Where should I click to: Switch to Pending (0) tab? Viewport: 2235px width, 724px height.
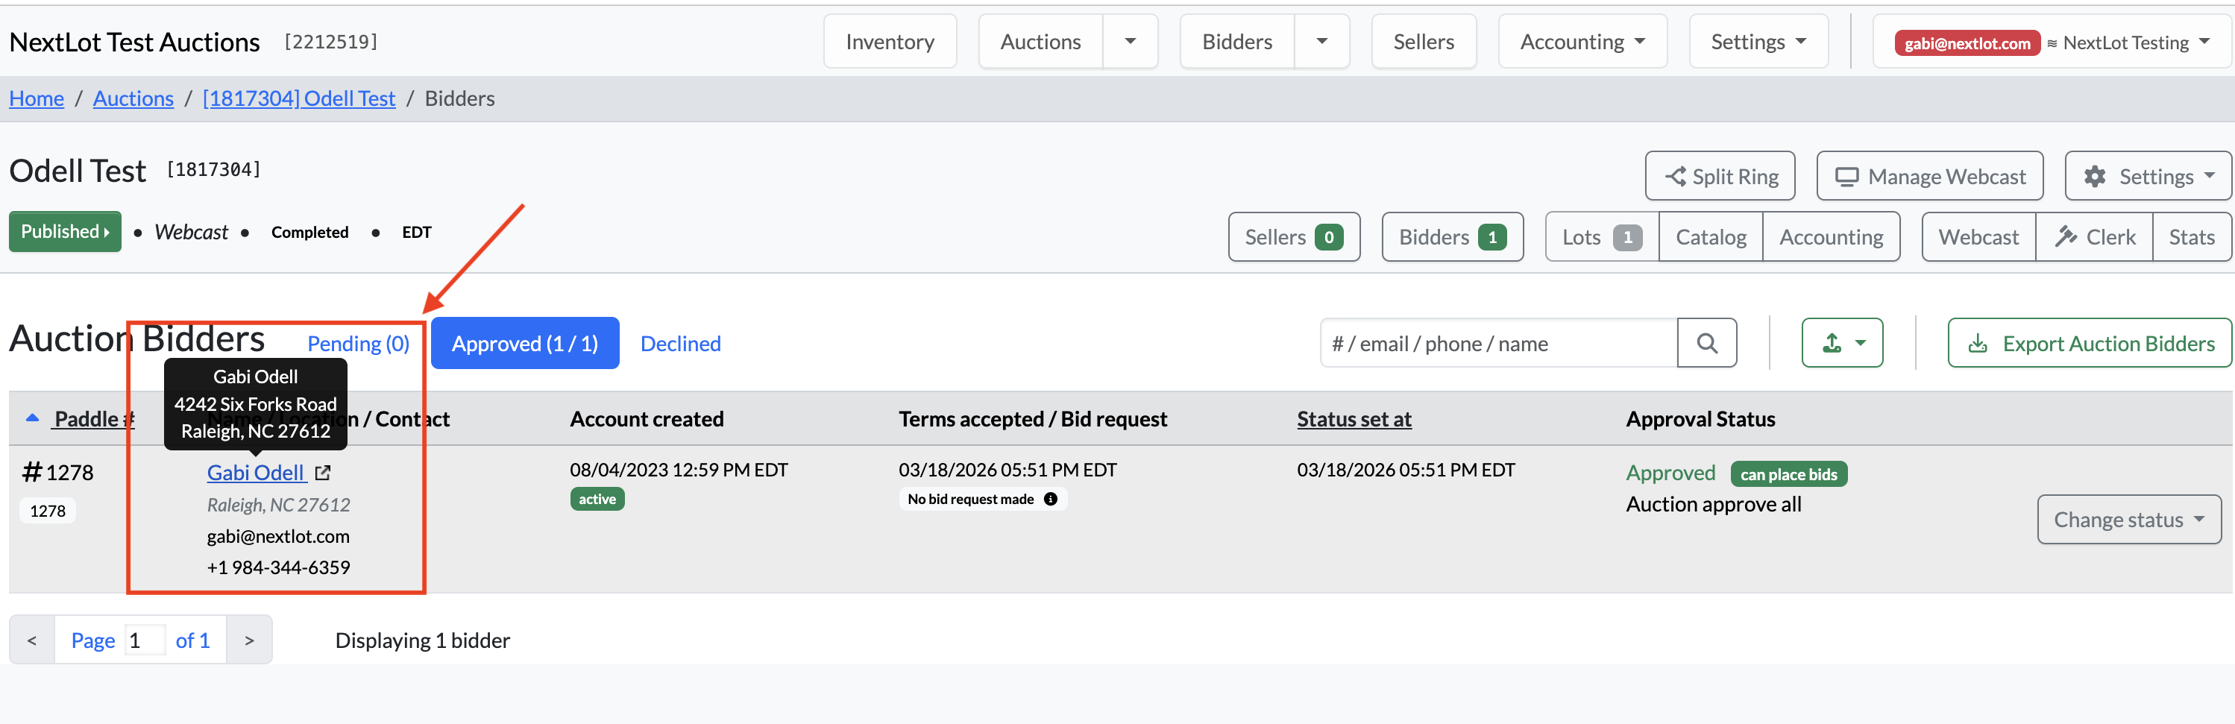coord(358,343)
